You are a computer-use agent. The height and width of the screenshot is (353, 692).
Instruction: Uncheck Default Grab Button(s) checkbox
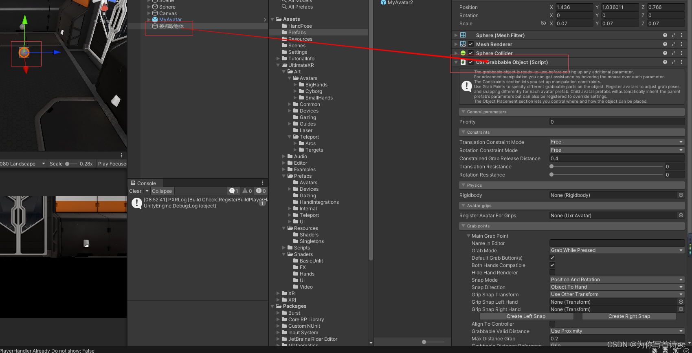[552, 258]
